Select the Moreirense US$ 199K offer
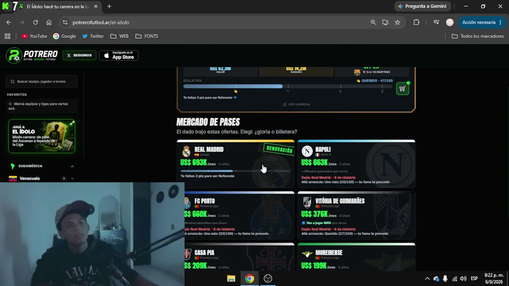The image size is (509, 286). [x=356, y=258]
